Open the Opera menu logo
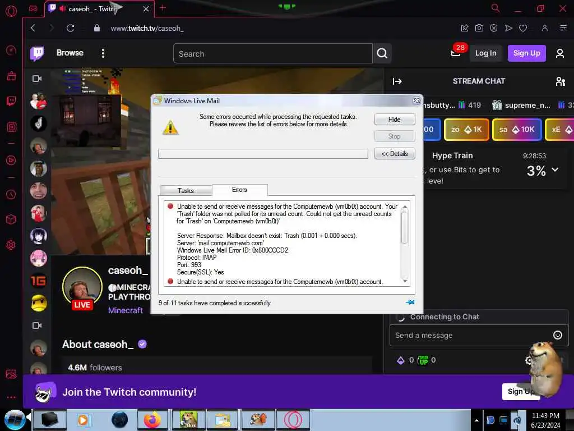The width and height of the screenshot is (574, 431). [11, 11]
